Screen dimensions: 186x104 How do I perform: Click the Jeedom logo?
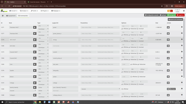(x=4, y=11)
